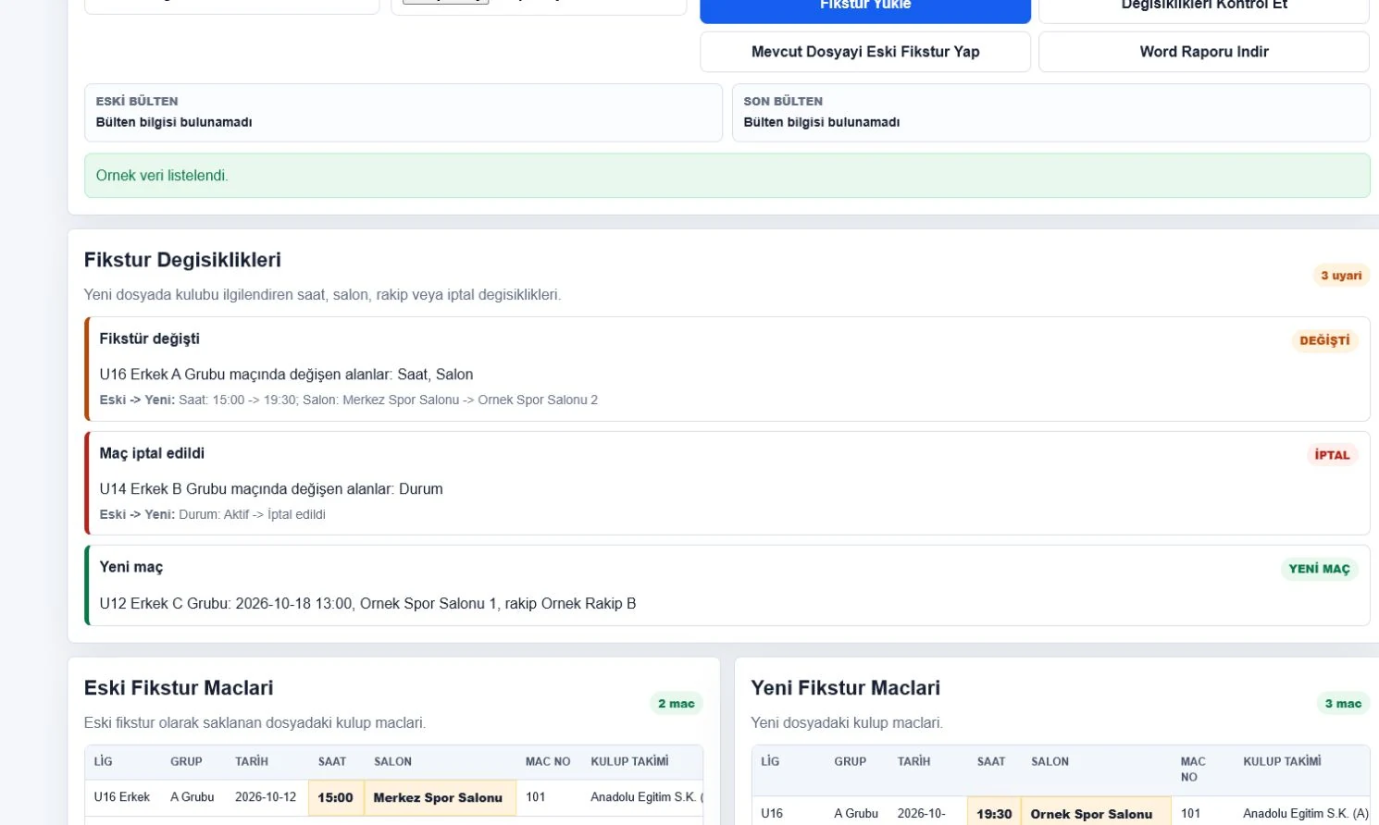Click SAAT column header in old fixture table
This screenshot has height=825, width=1379.
332,762
